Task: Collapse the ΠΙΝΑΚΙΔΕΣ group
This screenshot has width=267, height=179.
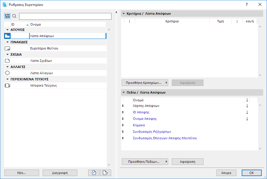Action: pyautogui.click(x=7, y=42)
